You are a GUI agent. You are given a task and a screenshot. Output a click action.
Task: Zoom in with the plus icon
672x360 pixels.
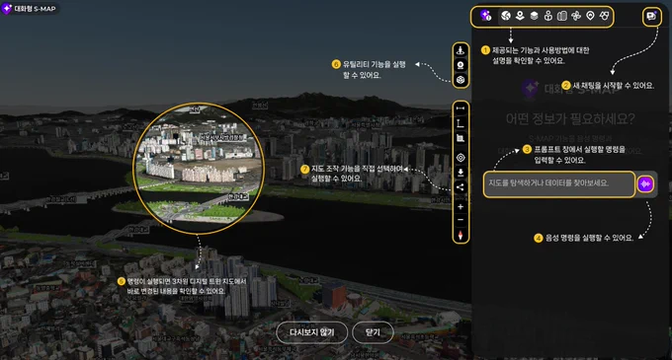[461, 207]
